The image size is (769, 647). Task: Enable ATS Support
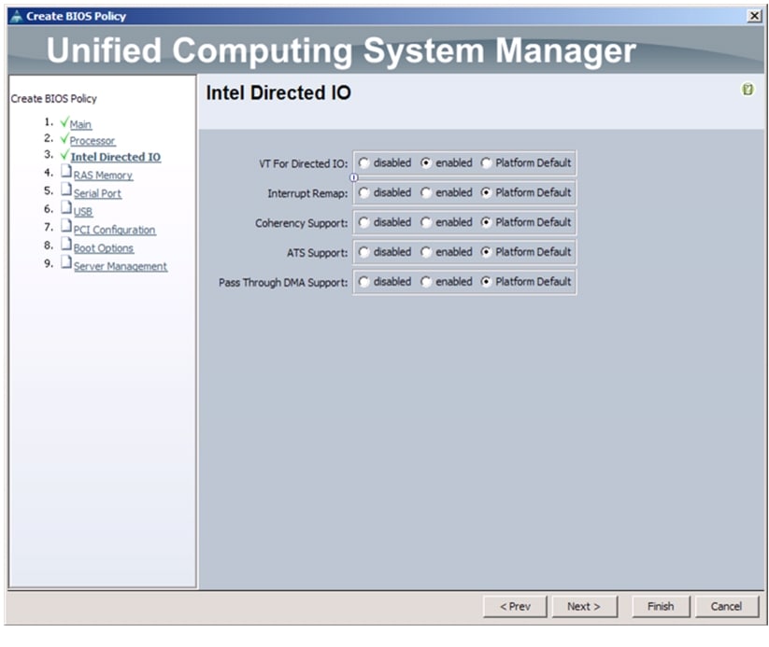[426, 252]
